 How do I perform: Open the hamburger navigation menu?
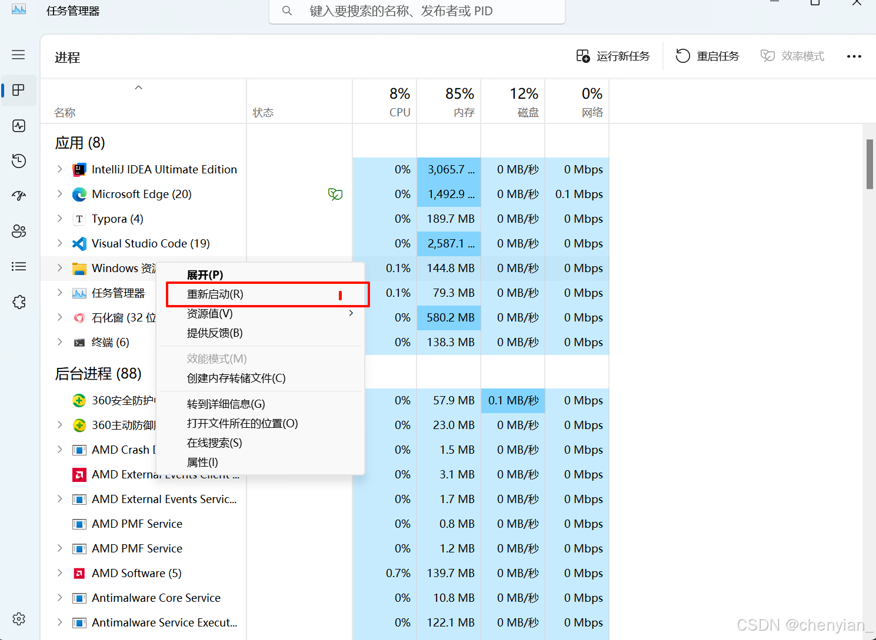(18, 55)
